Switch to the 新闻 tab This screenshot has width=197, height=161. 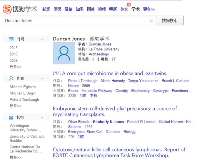coord(46,9)
